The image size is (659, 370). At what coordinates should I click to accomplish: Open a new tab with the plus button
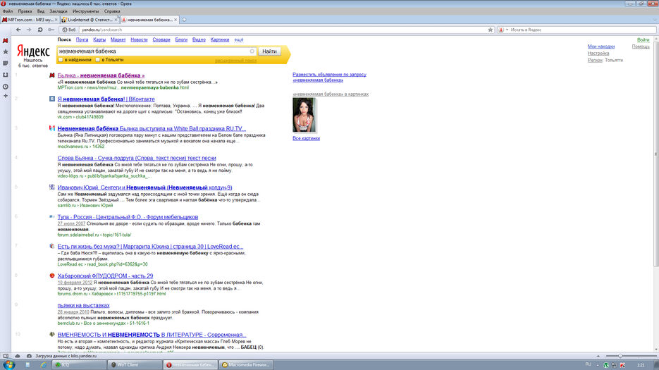click(x=184, y=20)
